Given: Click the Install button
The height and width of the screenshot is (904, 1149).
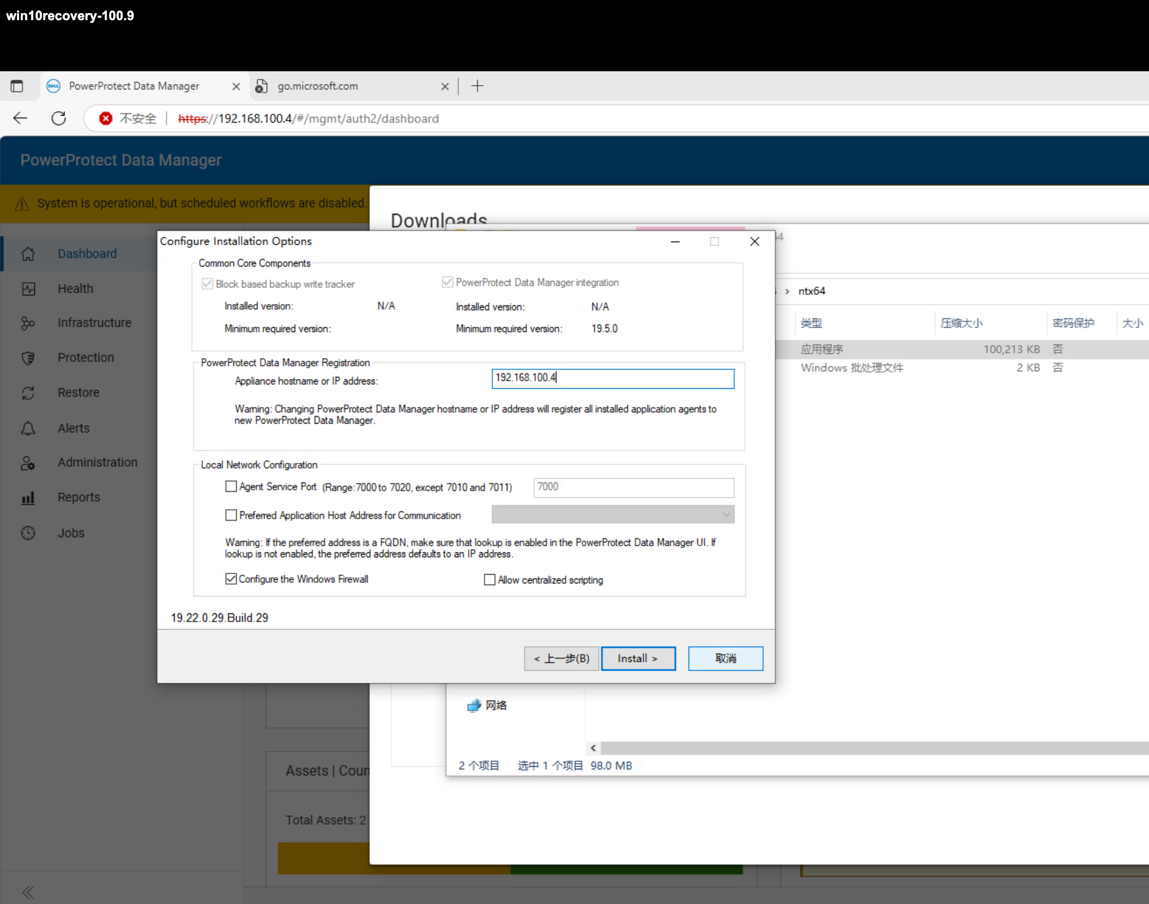Looking at the screenshot, I should click(x=638, y=659).
